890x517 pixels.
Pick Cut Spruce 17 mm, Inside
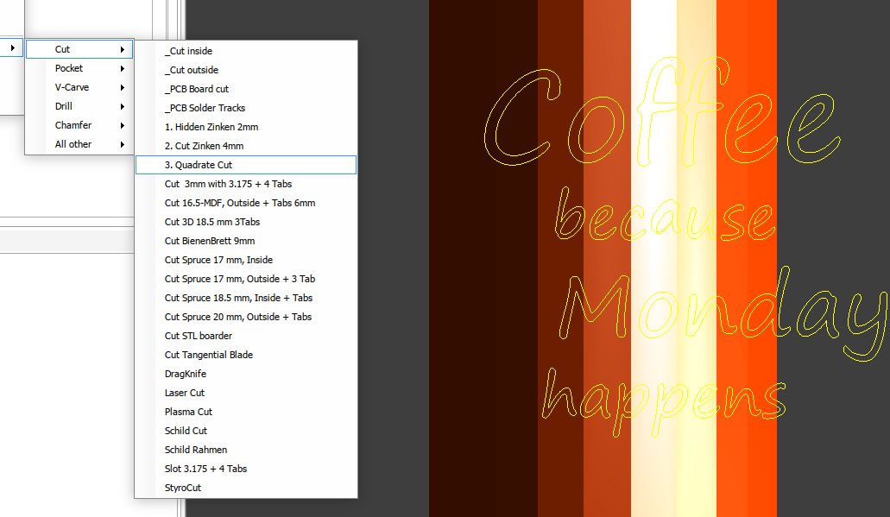[246, 260]
